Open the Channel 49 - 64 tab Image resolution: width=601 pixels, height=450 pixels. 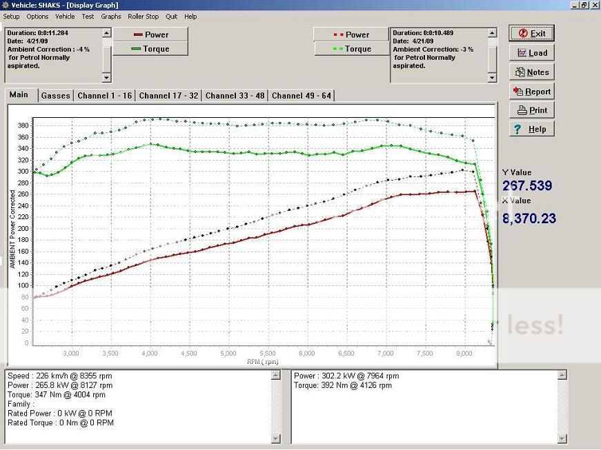coord(302,96)
